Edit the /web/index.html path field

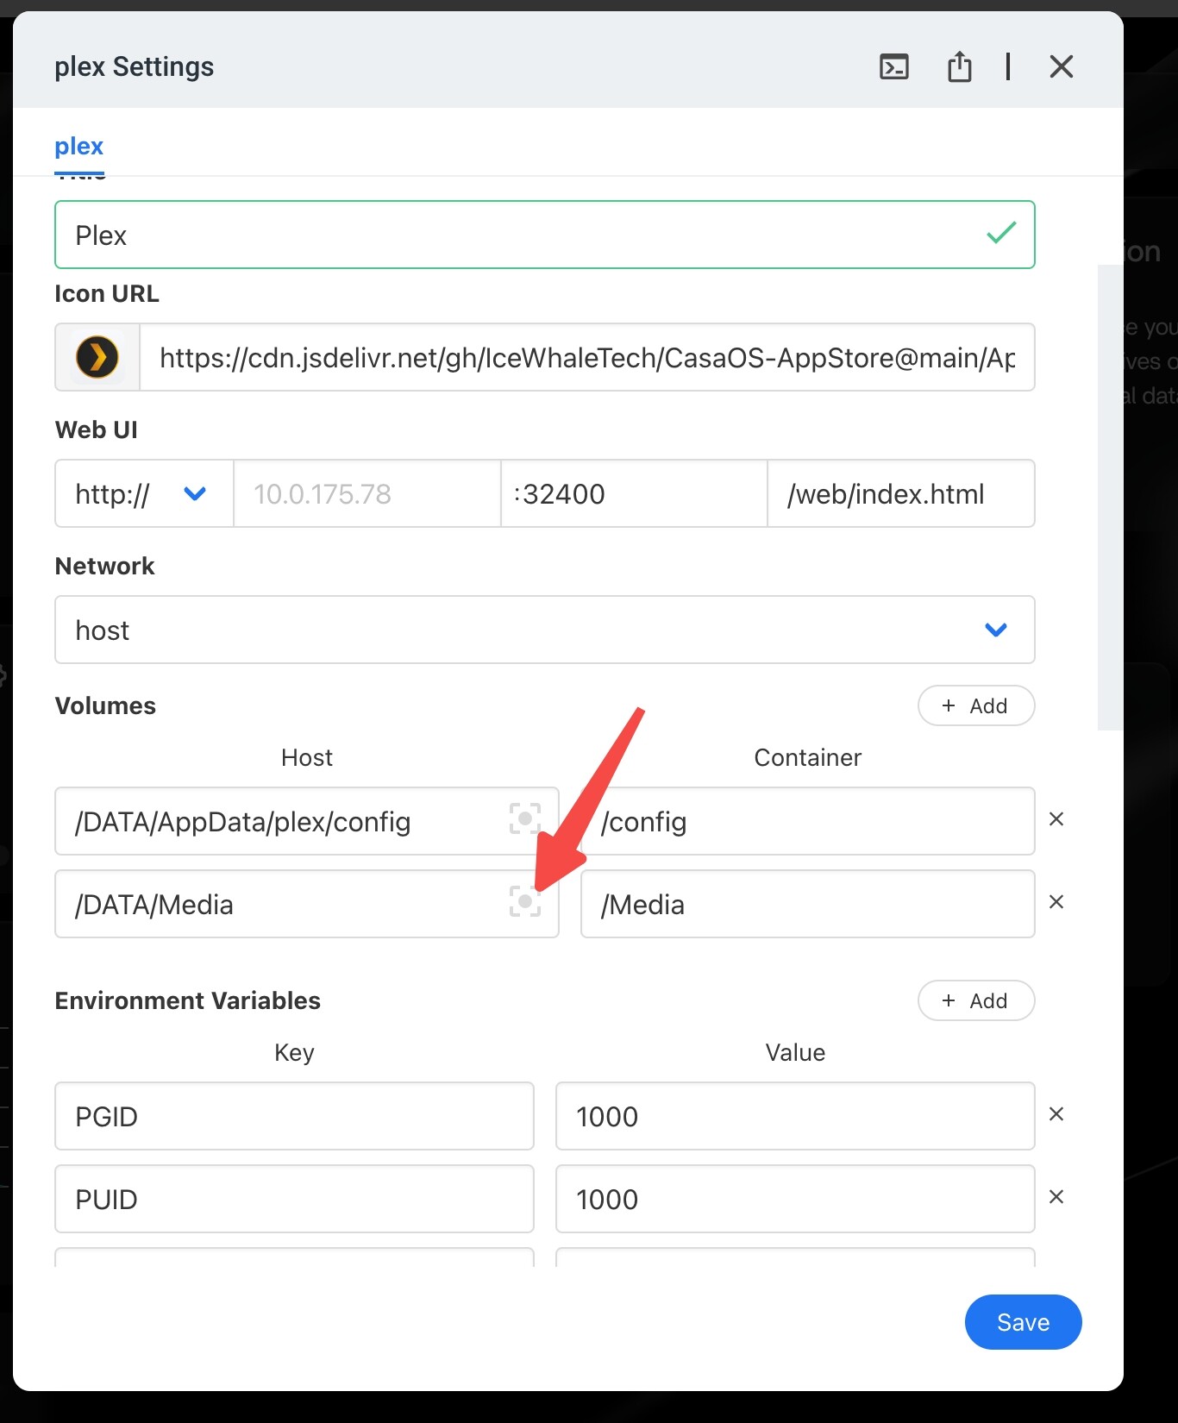coord(899,493)
